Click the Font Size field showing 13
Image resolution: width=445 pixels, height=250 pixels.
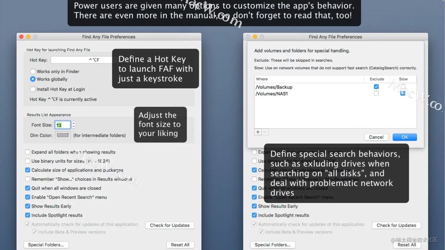[x=62, y=125]
